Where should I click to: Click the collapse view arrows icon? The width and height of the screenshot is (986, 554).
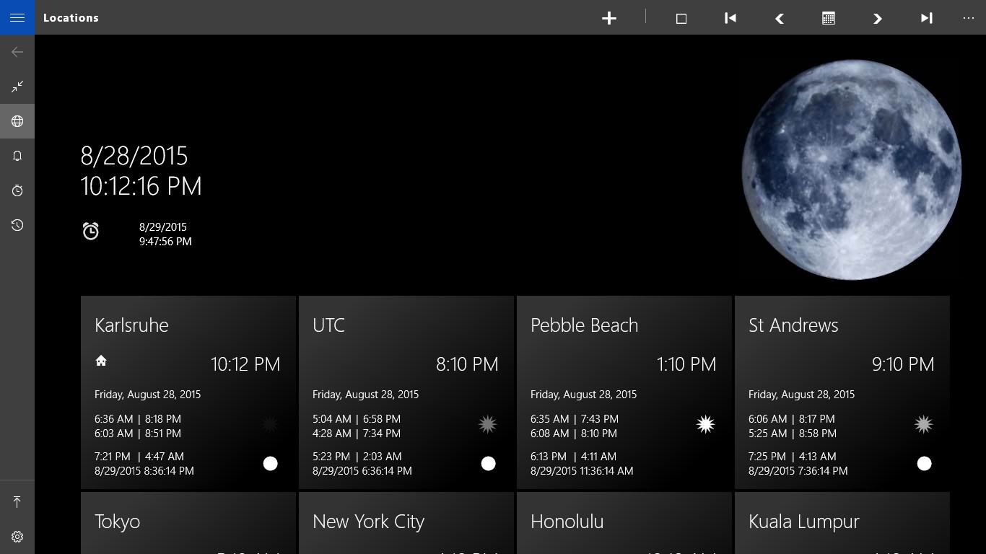coord(17,87)
